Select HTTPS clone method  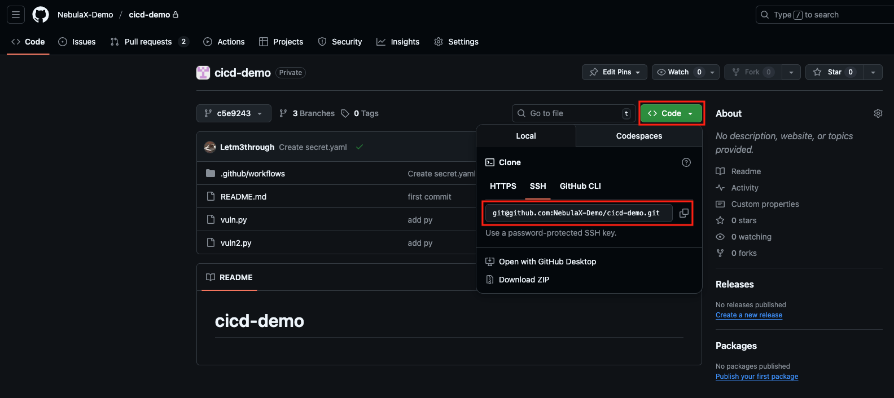(x=503, y=186)
